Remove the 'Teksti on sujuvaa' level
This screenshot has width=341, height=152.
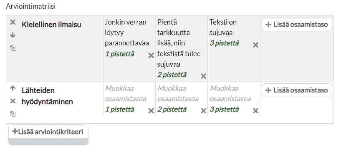pyautogui.click(x=255, y=45)
